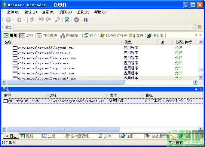The width and height of the screenshot is (205, 147).
Task: Sort log by the 操作 column header
Action: click(x=125, y=95)
